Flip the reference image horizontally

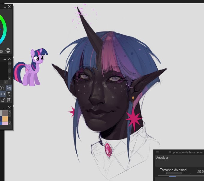click(3, 94)
